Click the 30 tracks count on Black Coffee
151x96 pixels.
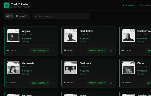[68, 50]
